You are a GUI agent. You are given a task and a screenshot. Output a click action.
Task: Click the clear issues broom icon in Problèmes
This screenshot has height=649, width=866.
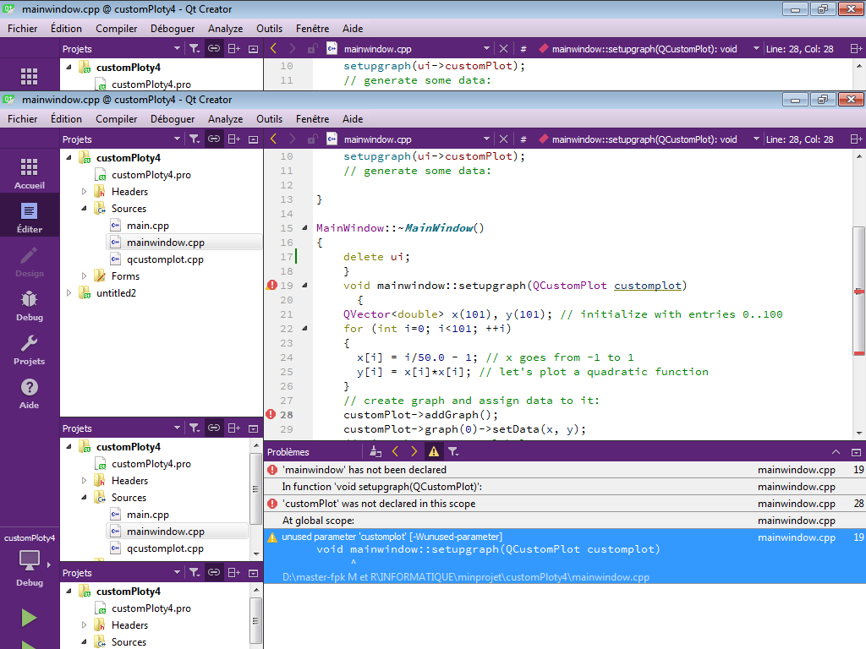[x=375, y=452]
